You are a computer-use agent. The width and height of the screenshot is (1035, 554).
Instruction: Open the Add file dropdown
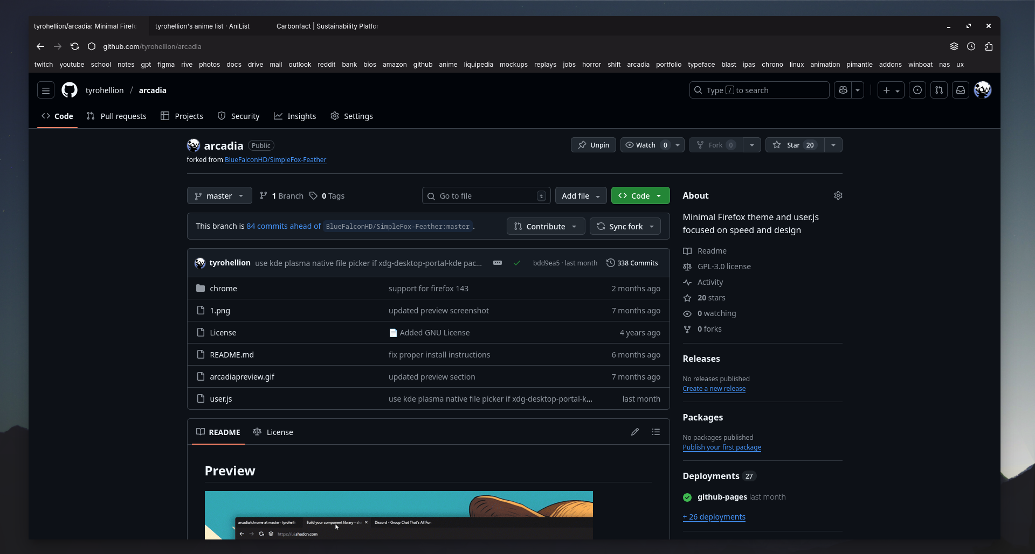point(580,196)
